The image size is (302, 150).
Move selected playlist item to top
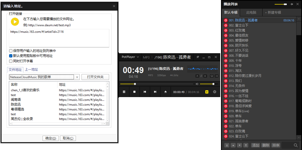tap(227, 145)
